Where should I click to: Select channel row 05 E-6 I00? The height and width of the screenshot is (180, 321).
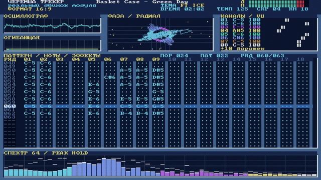click(240, 34)
